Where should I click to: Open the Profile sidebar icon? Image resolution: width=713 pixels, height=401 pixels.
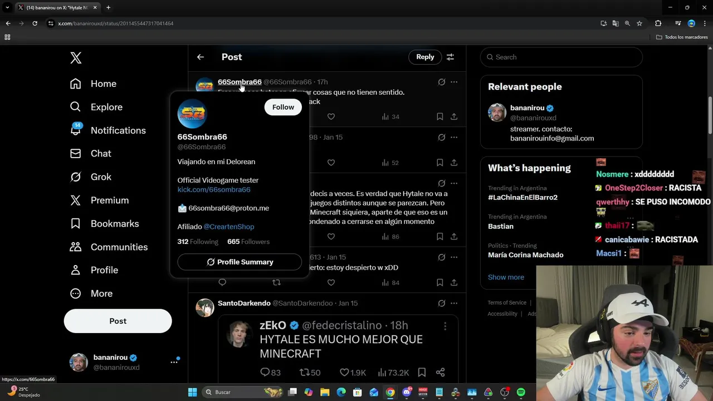coord(76,270)
